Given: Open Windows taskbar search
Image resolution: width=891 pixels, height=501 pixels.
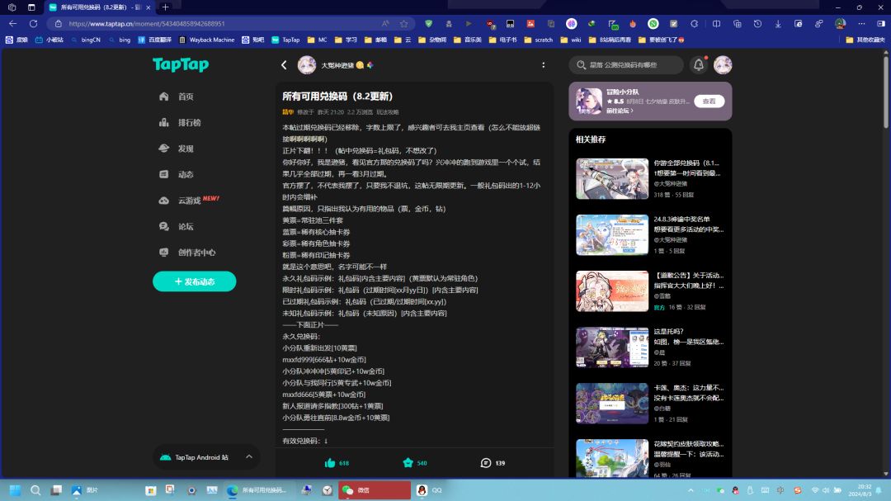Looking at the screenshot, I should pyautogui.click(x=35, y=490).
